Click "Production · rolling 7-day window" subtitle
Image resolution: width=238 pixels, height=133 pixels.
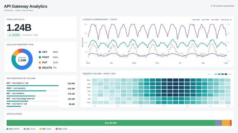click(19, 10)
